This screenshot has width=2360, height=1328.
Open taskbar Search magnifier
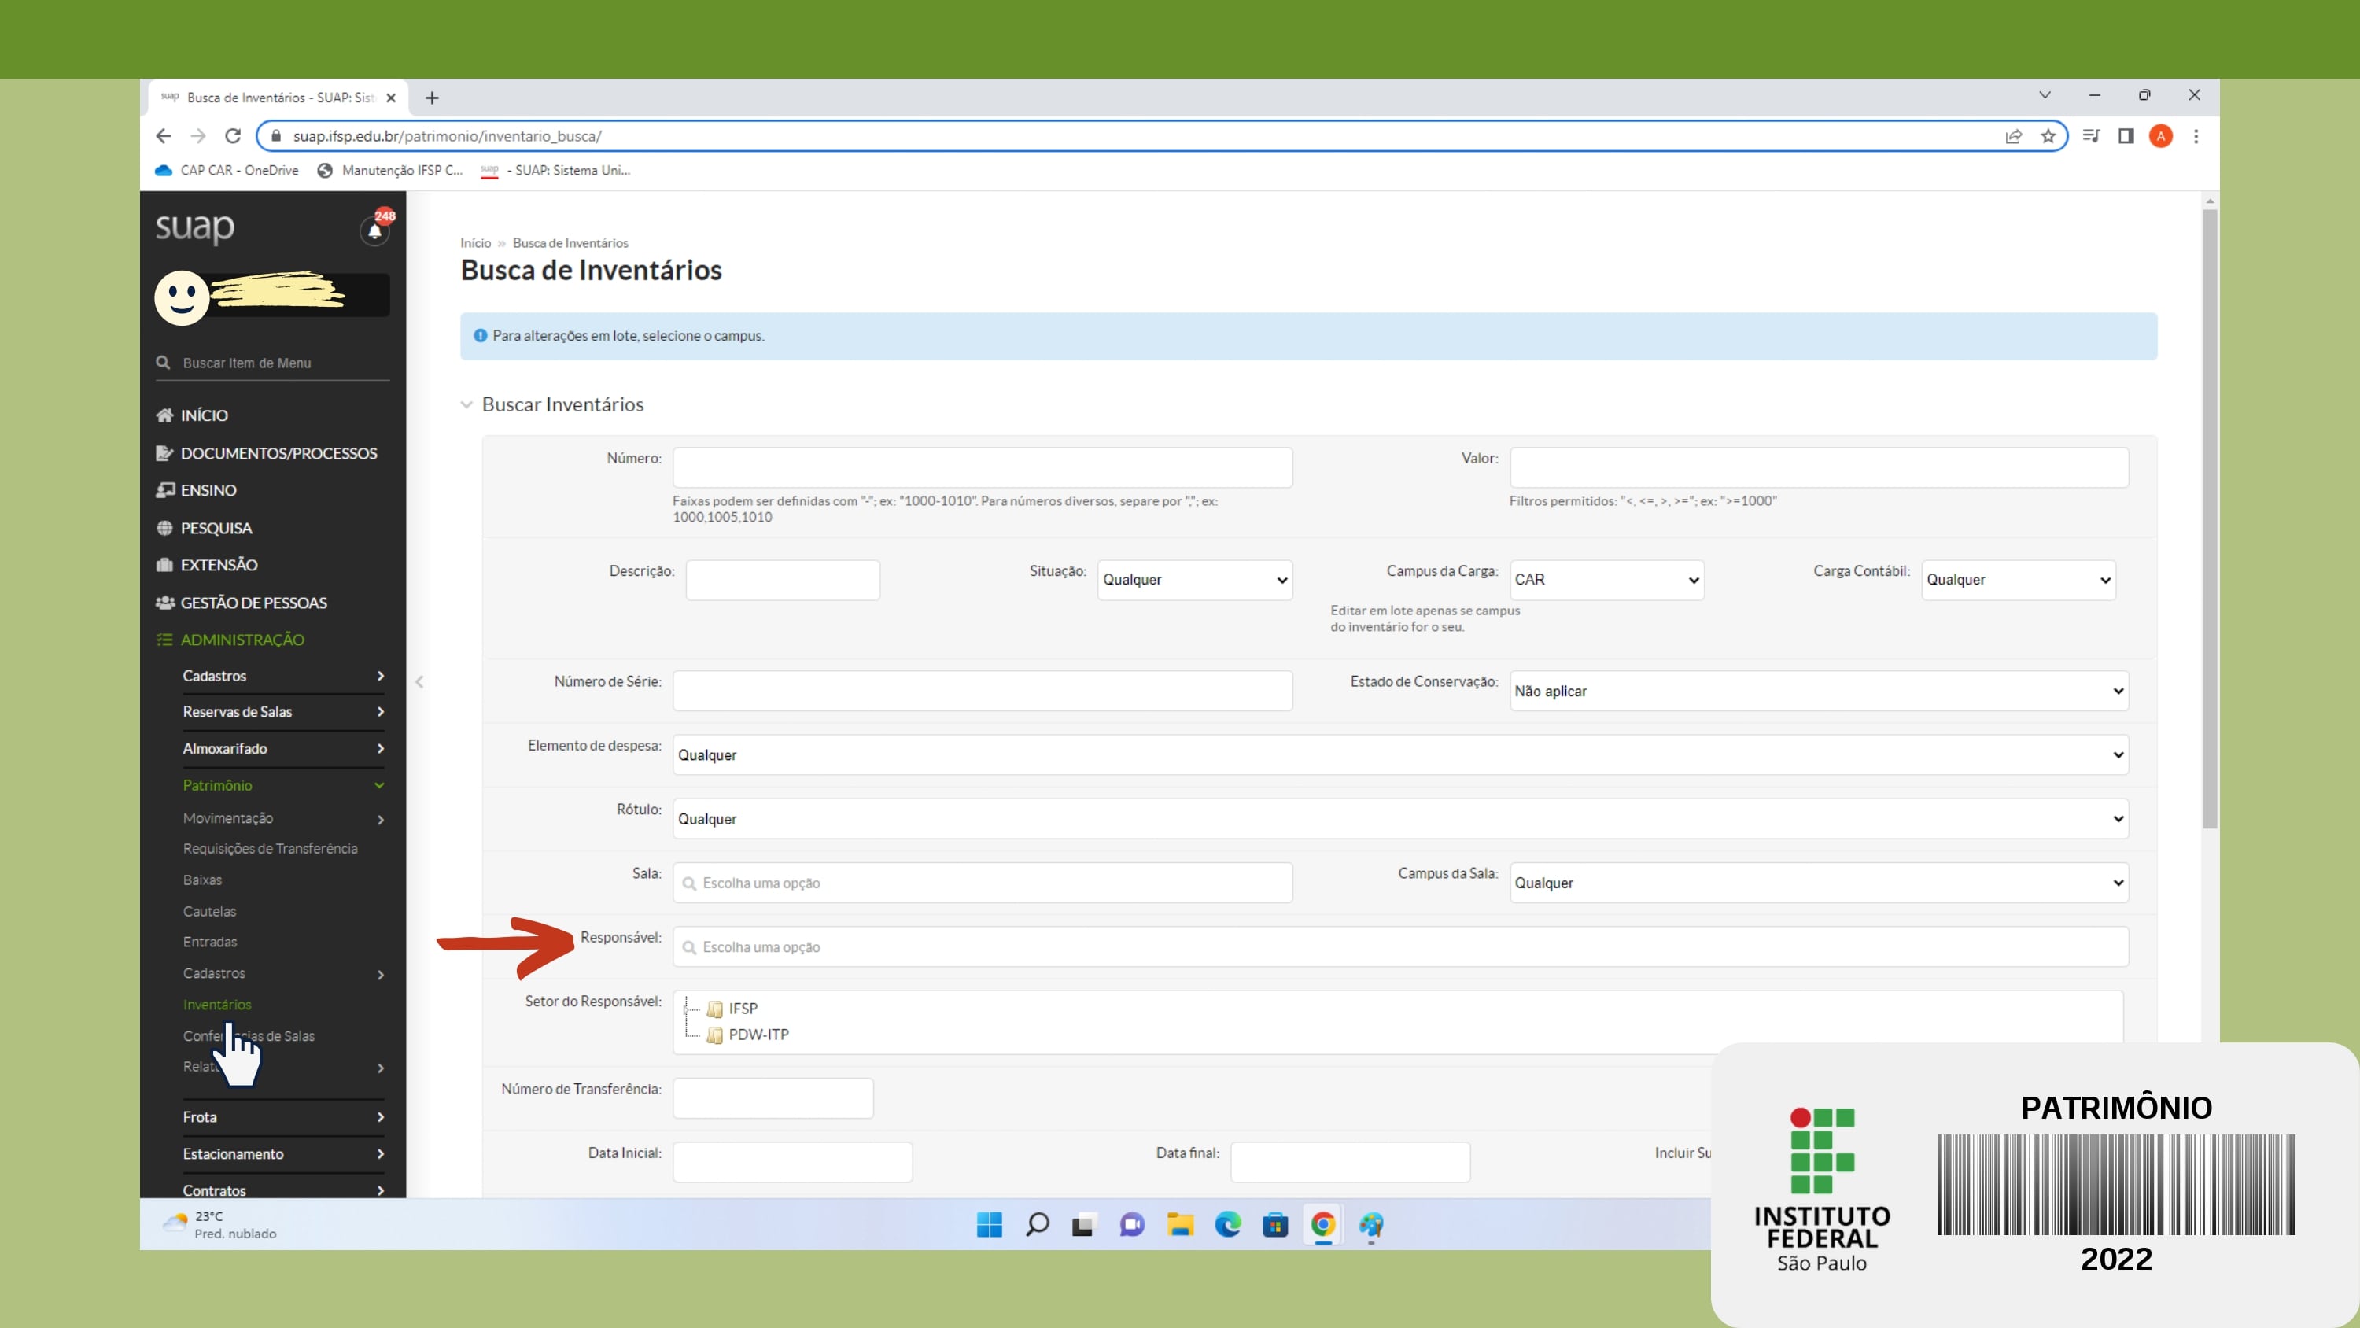tap(1037, 1224)
